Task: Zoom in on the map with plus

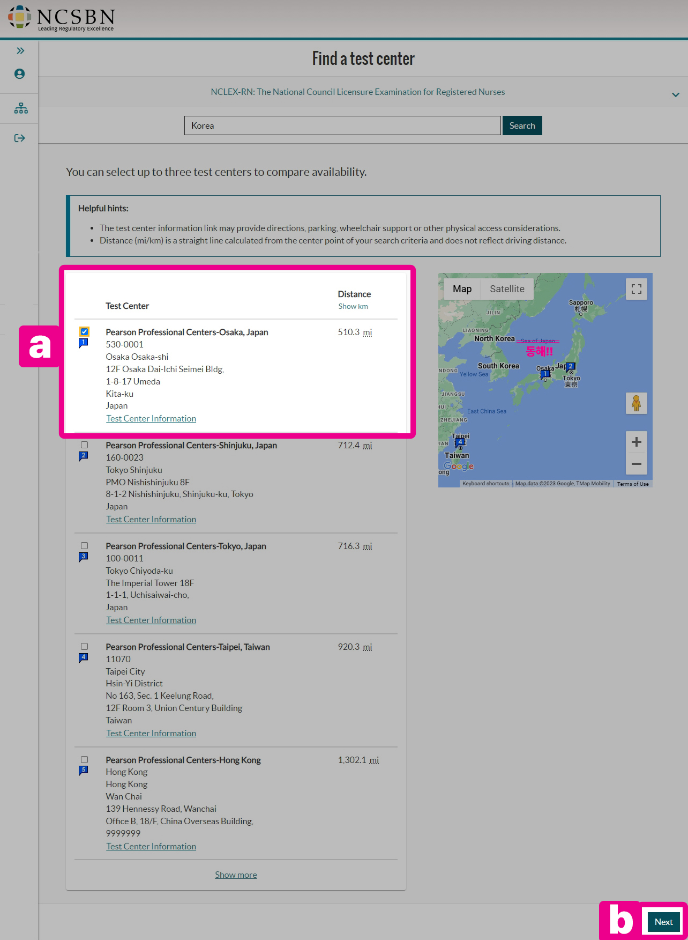Action: pyautogui.click(x=637, y=442)
